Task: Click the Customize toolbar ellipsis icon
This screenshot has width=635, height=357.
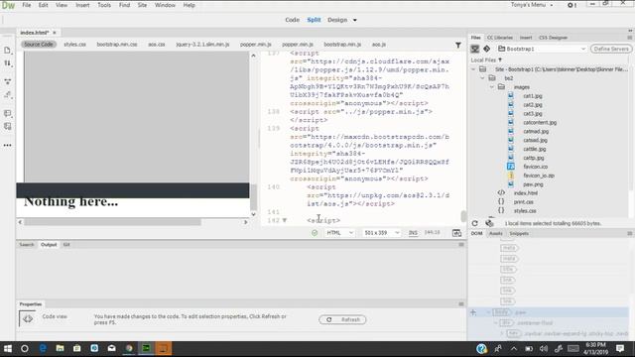Action: [x=7, y=145]
